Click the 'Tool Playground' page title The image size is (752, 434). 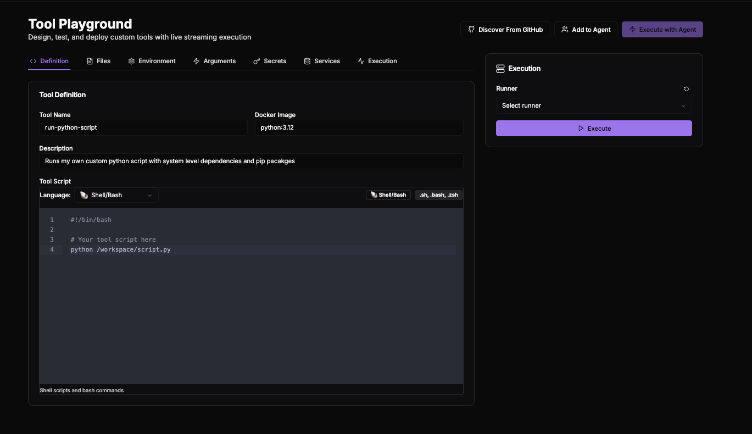click(x=80, y=24)
